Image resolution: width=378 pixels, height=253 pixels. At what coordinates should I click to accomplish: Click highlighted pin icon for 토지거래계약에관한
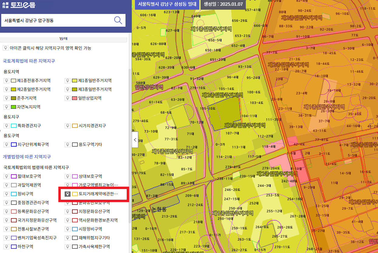(x=68, y=194)
